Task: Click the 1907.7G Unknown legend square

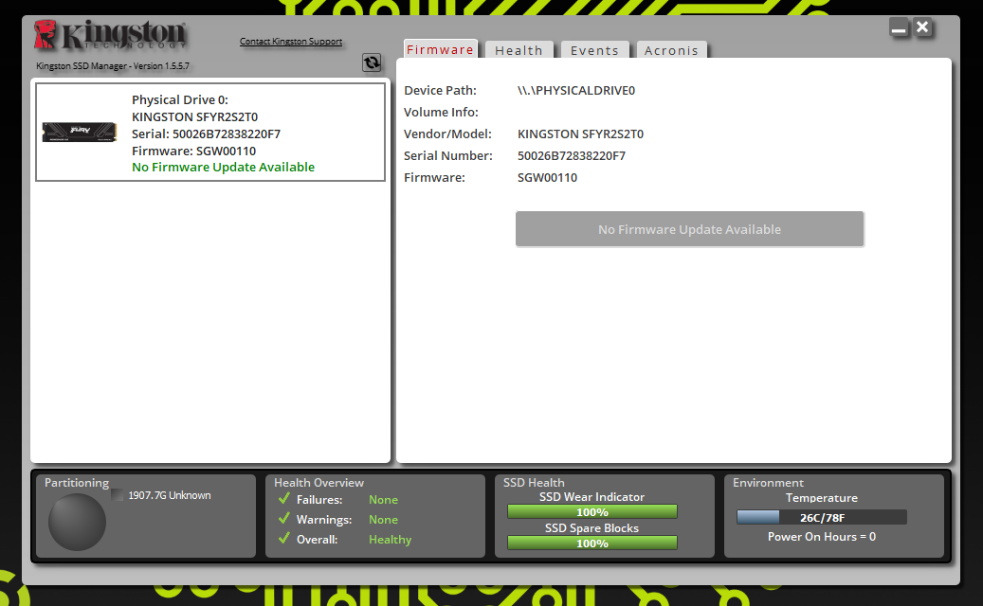Action: 118,494
